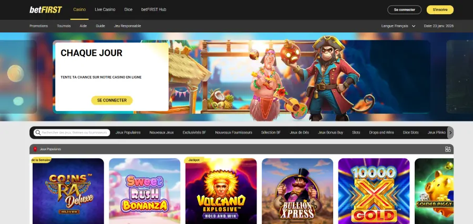Open the Dice tab
The width and height of the screenshot is (473, 224).
coord(128,9)
